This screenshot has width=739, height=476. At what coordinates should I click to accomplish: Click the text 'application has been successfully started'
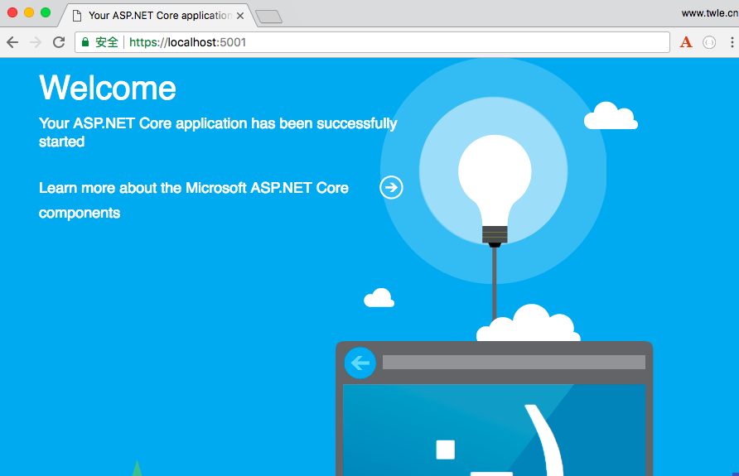[218, 132]
